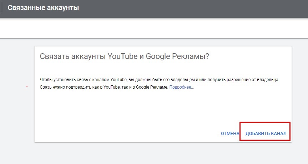
Task: Click the sentence starting Связь нужно подтвердить
Action: [x=104, y=87]
